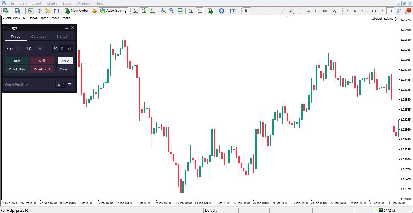
Task: Toggle AutoTrading on or off
Action: click(x=113, y=11)
